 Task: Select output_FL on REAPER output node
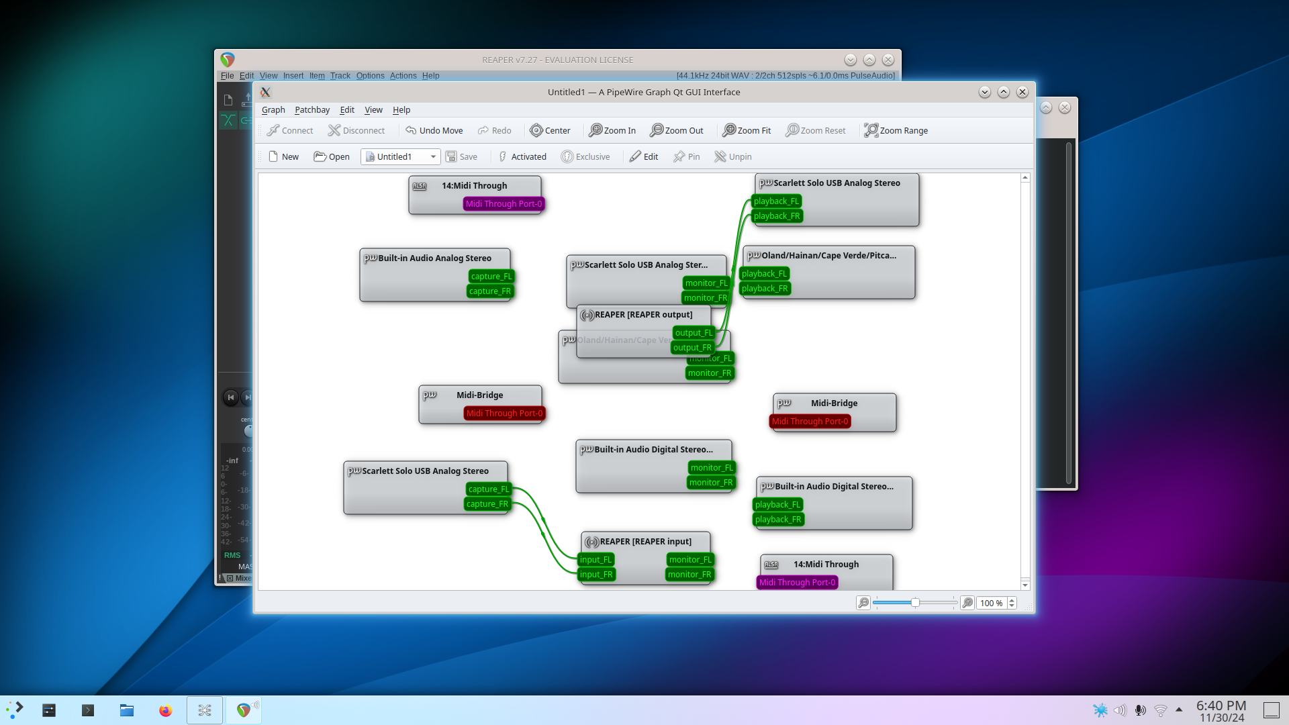694,332
